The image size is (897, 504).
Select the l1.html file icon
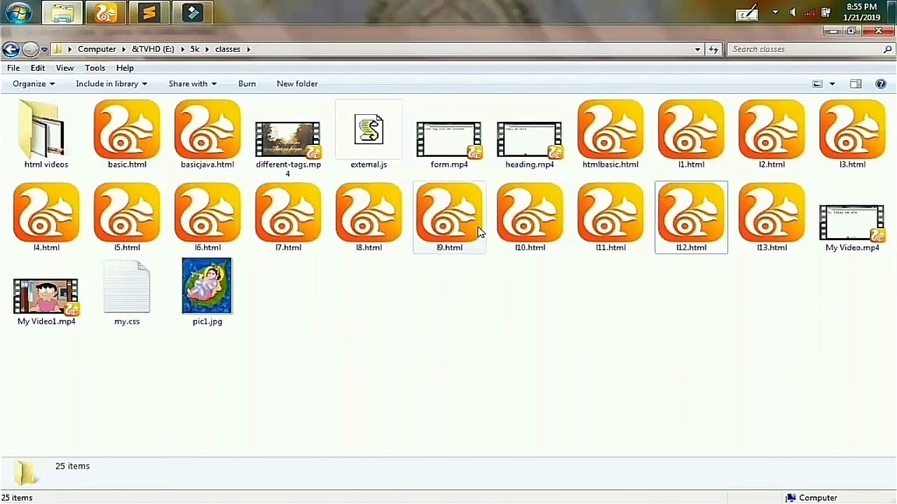(691, 129)
